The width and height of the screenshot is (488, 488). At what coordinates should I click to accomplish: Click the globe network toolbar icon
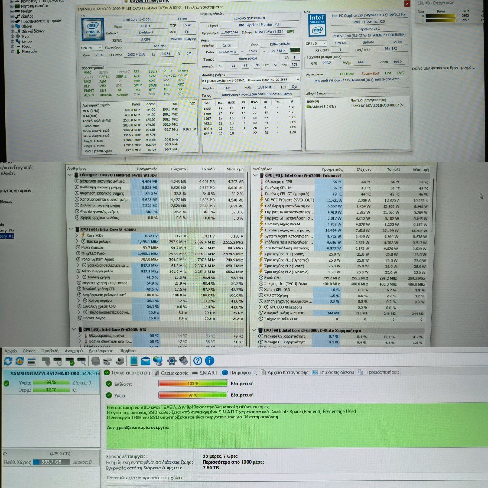click(x=158, y=361)
